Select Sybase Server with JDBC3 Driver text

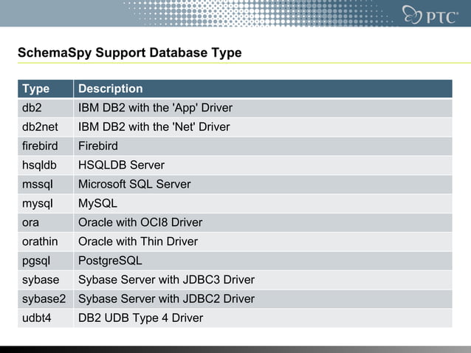point(166,280)
